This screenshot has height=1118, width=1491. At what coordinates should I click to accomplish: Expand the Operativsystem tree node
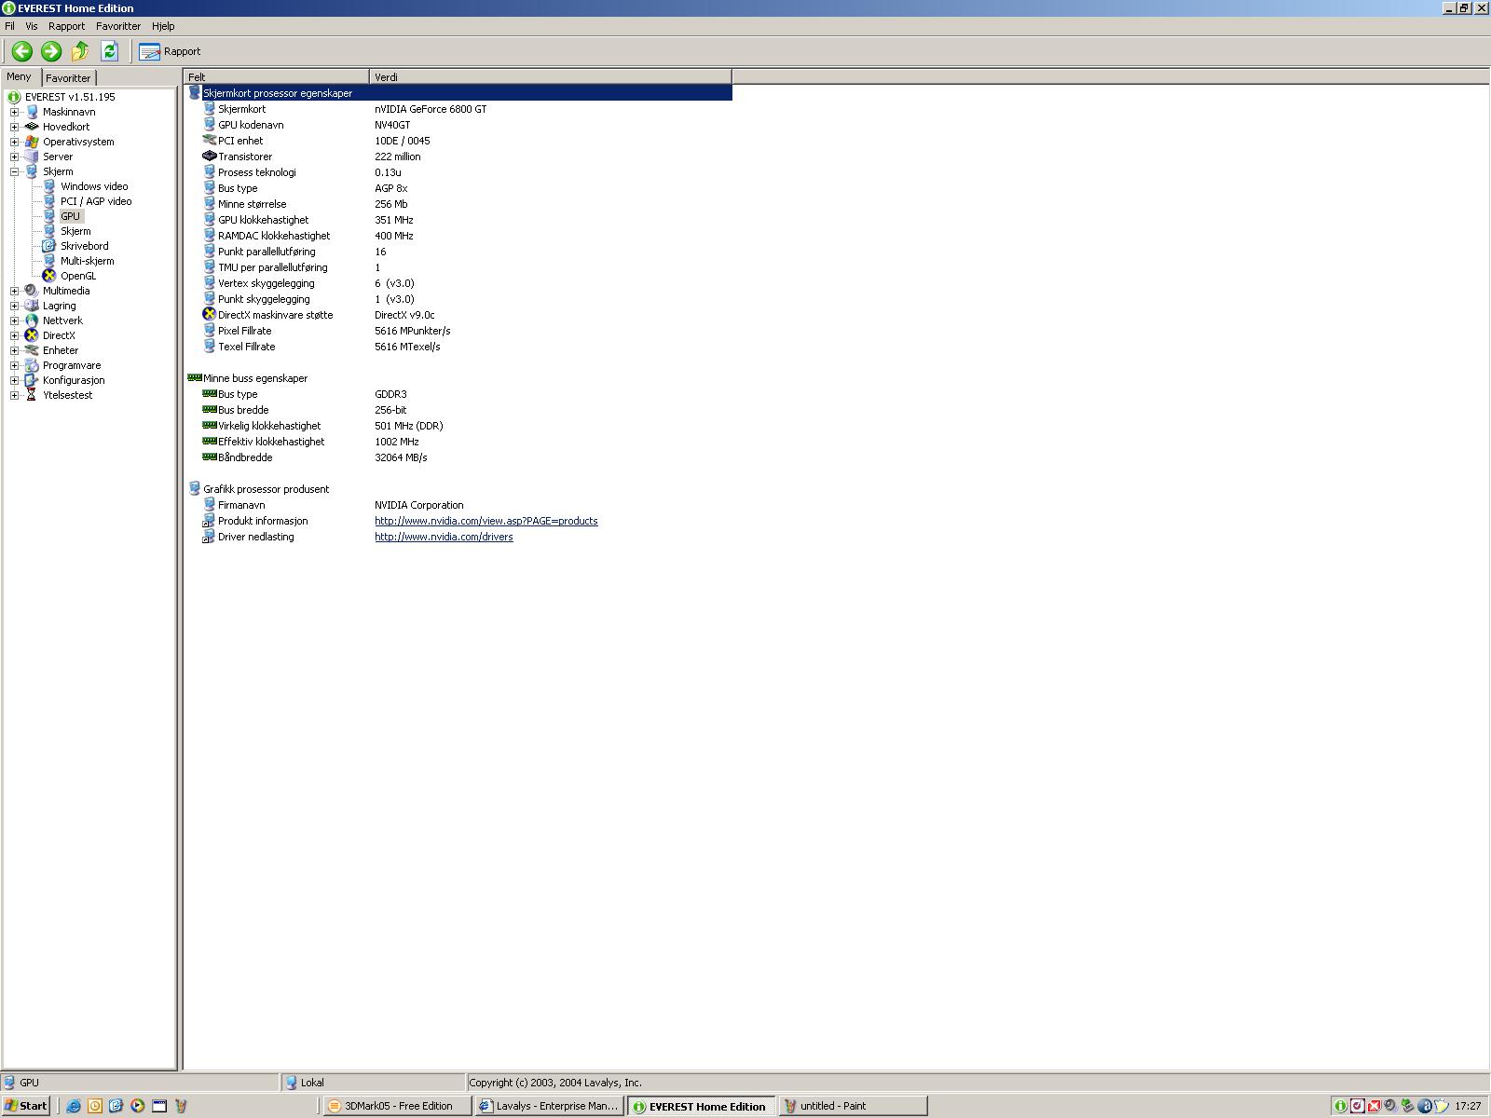tap(15, 142)
